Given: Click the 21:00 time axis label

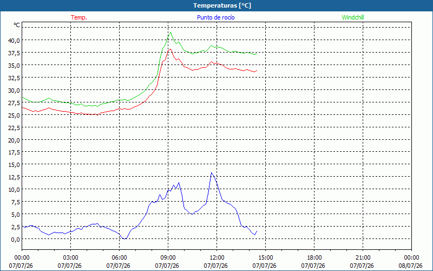Looking at the screenshot, I should (x=363, y=258).
